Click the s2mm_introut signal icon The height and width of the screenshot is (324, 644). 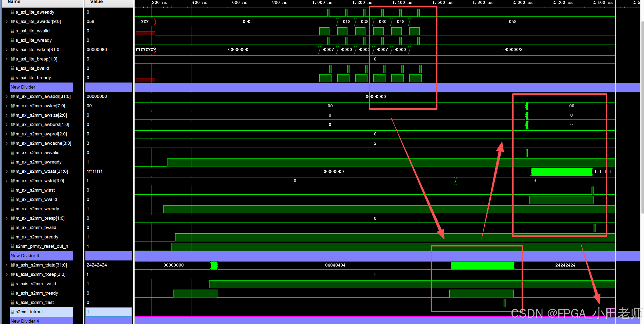12,312
